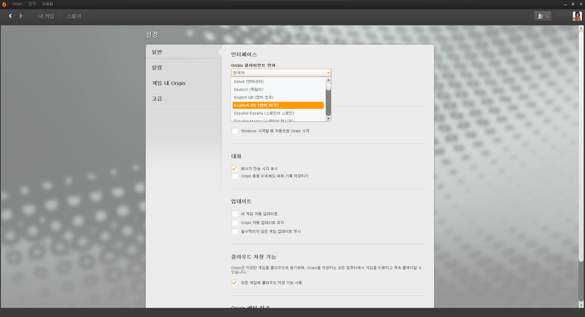Enable save chat history after Origin exit
Viewport: 585px width, 317px height.
[235, 176]
